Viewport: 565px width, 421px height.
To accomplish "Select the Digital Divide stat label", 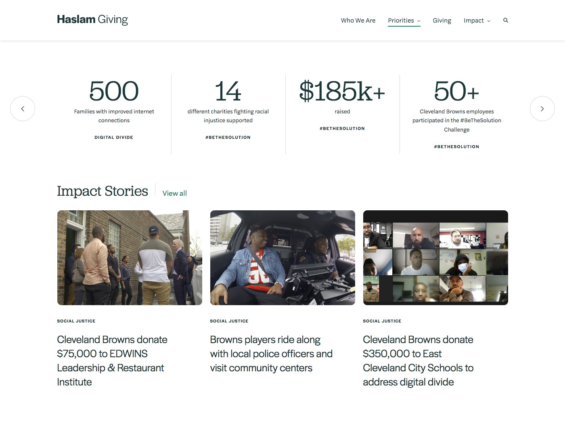I will pyautogui.click(x=114, y=138).
